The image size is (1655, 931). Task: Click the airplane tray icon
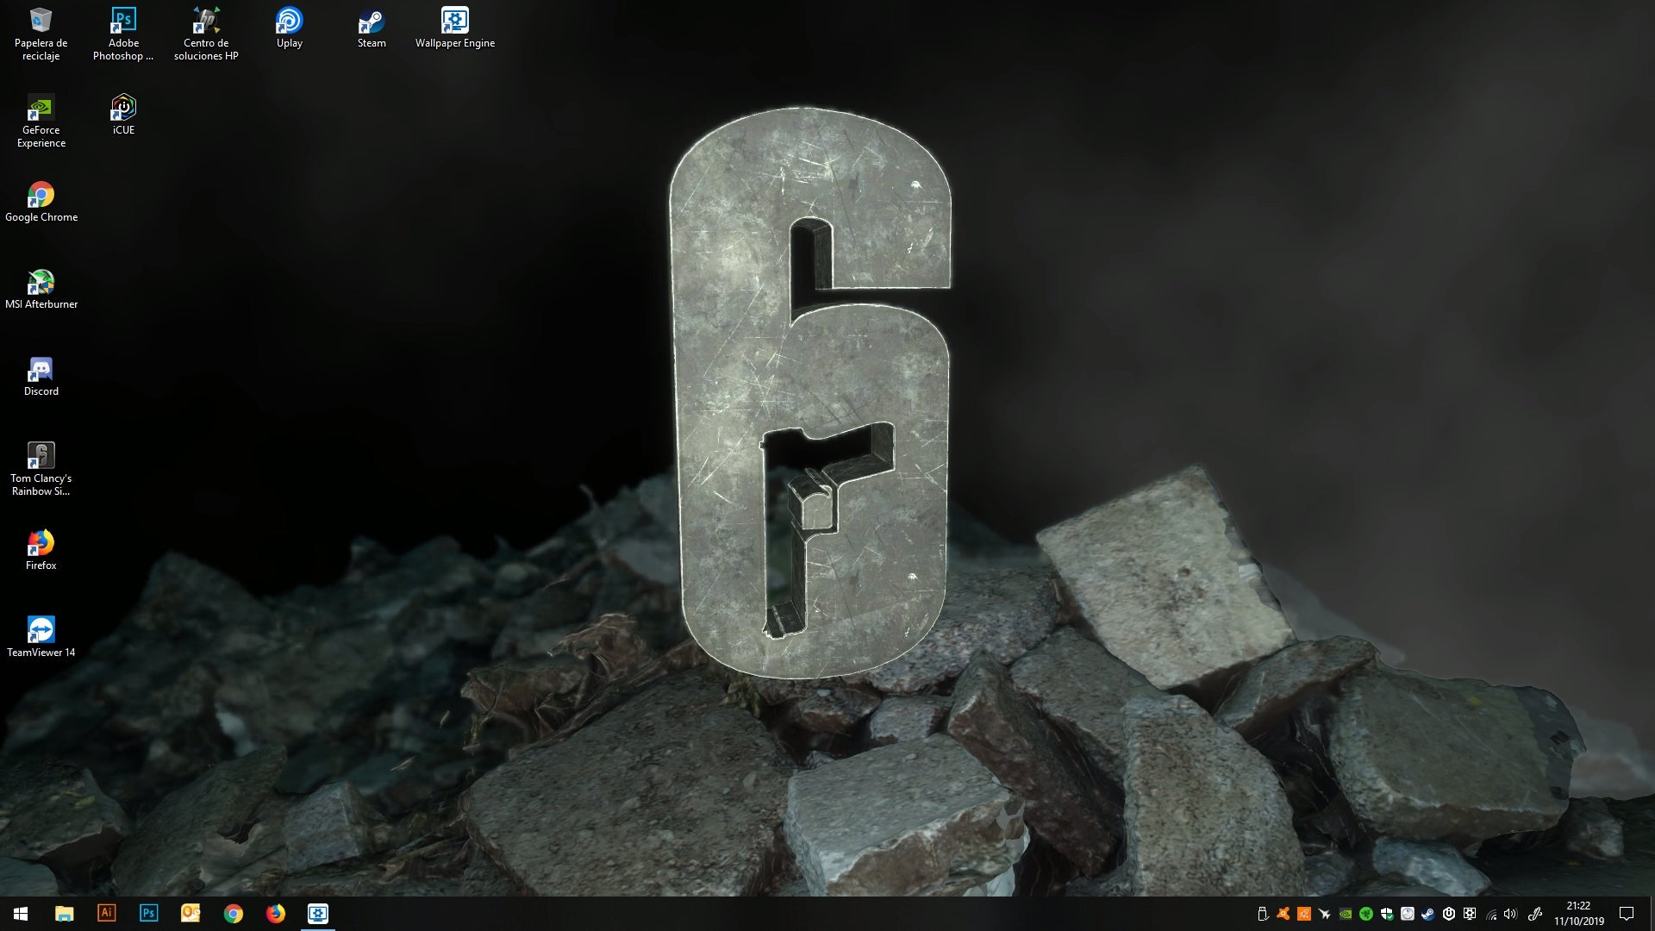pyautogui.click(x=1325, y=914)
